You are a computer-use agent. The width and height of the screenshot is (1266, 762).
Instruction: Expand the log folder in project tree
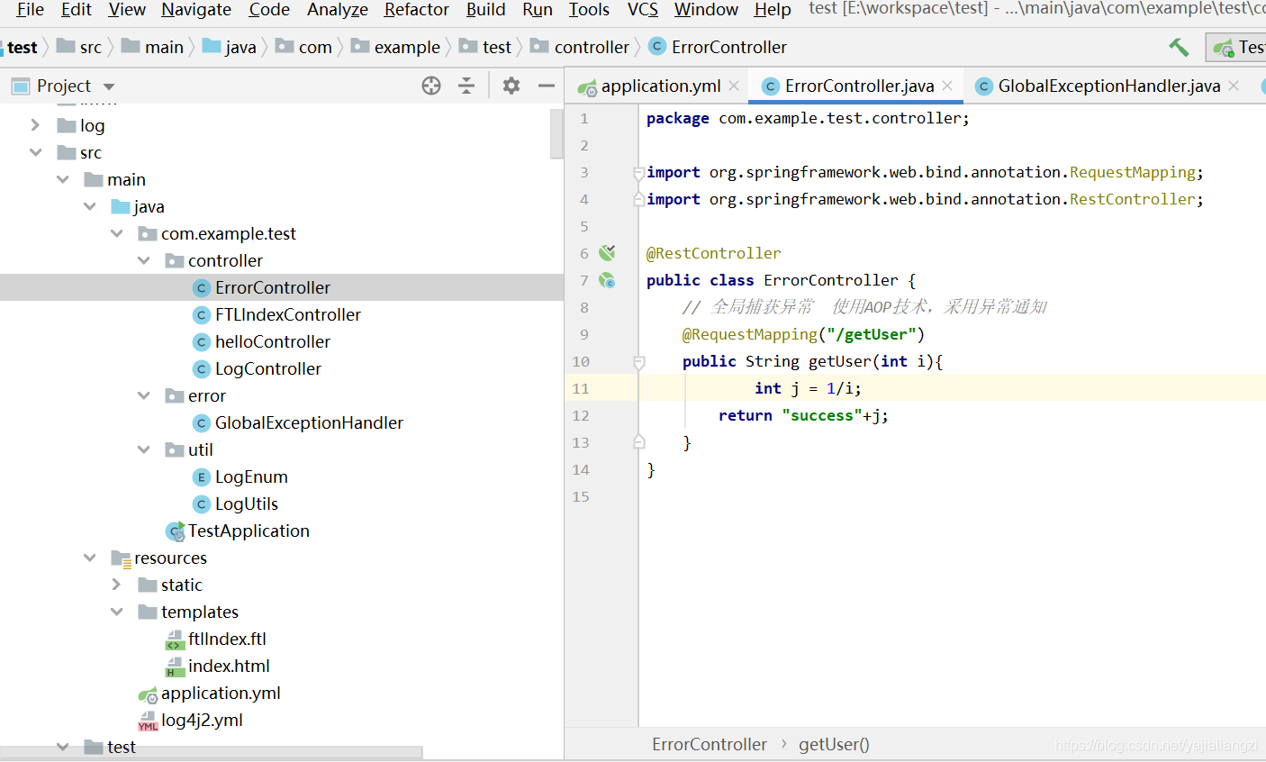(x=36, y=125)
